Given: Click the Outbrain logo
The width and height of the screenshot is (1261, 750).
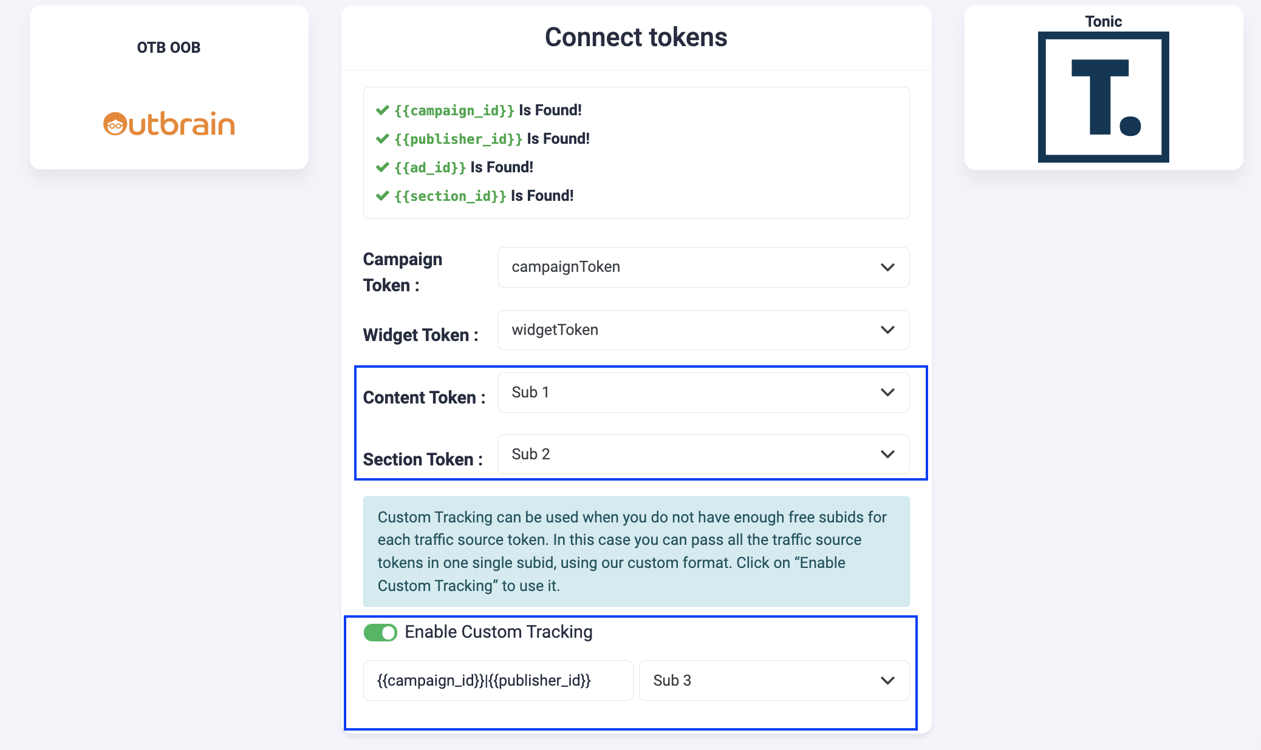Looking at the screenshot, I should tap(169, 124).
